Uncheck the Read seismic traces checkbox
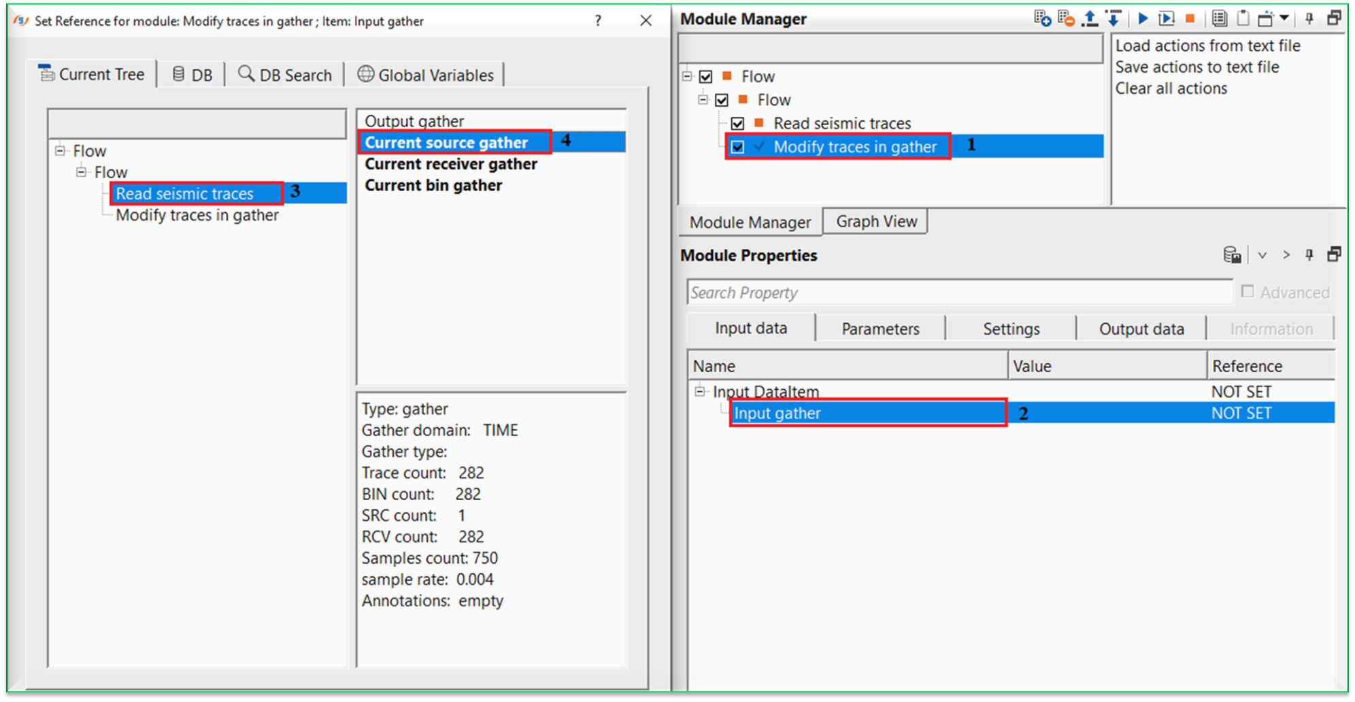 coord(738,123)
